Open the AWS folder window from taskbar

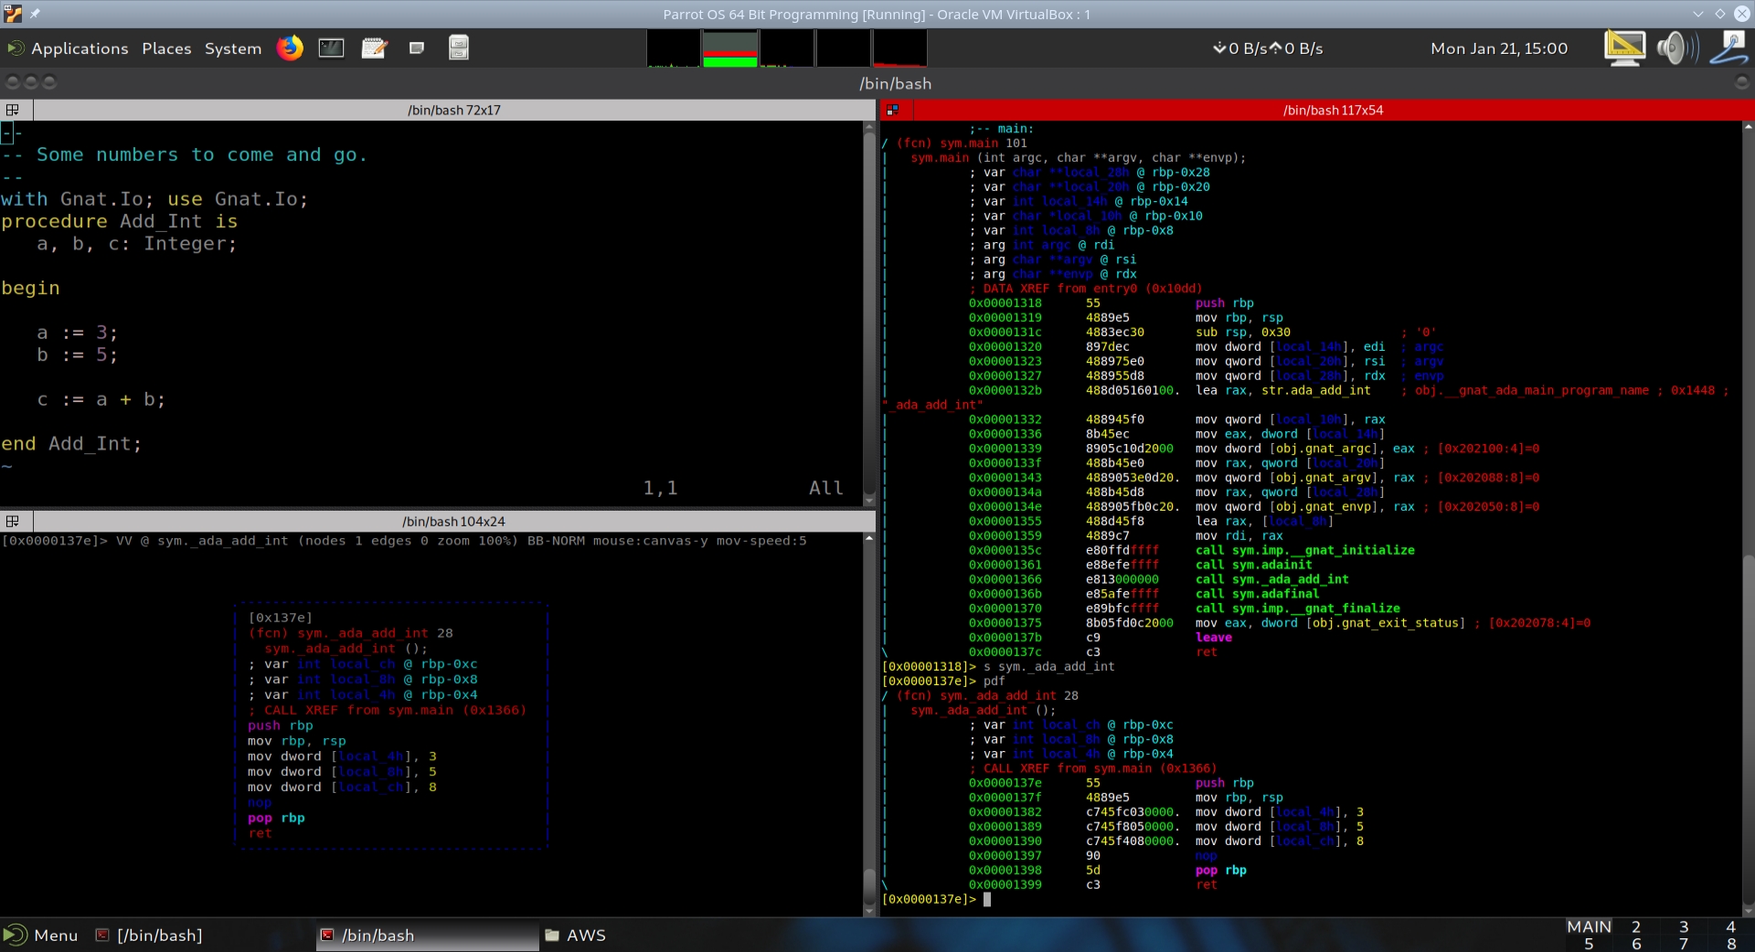pyautogui.click(x=576, y=936)
